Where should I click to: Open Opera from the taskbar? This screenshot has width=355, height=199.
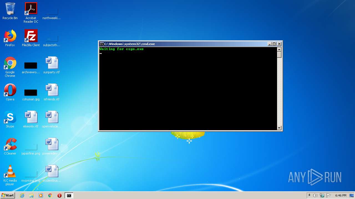pyautogui.click(x=59, y=195)
